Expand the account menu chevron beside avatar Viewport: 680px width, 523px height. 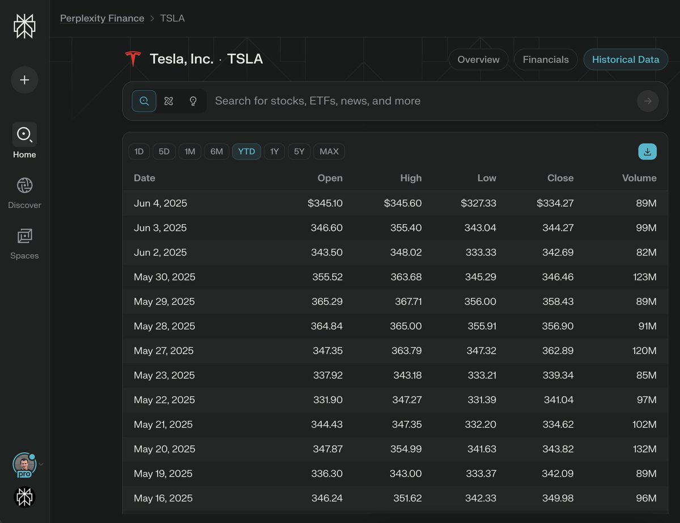[41, 465]
